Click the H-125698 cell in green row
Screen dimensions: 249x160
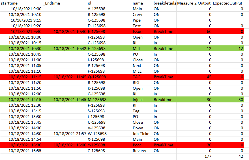(110, 49)
